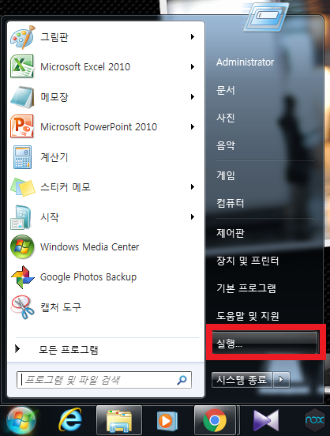Expand Microsoft Excel 2010 jump list arrow

[x=193, y=66]
